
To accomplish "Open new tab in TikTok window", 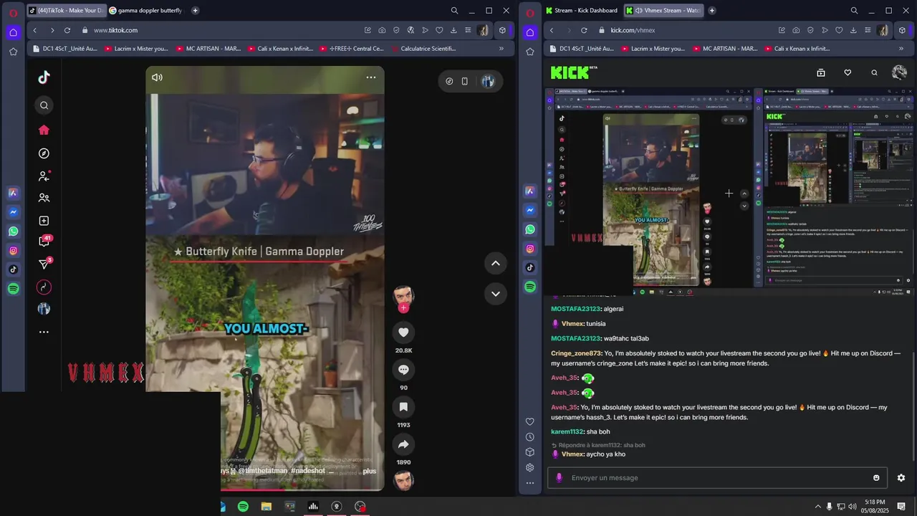I will (x=195, y=11).
